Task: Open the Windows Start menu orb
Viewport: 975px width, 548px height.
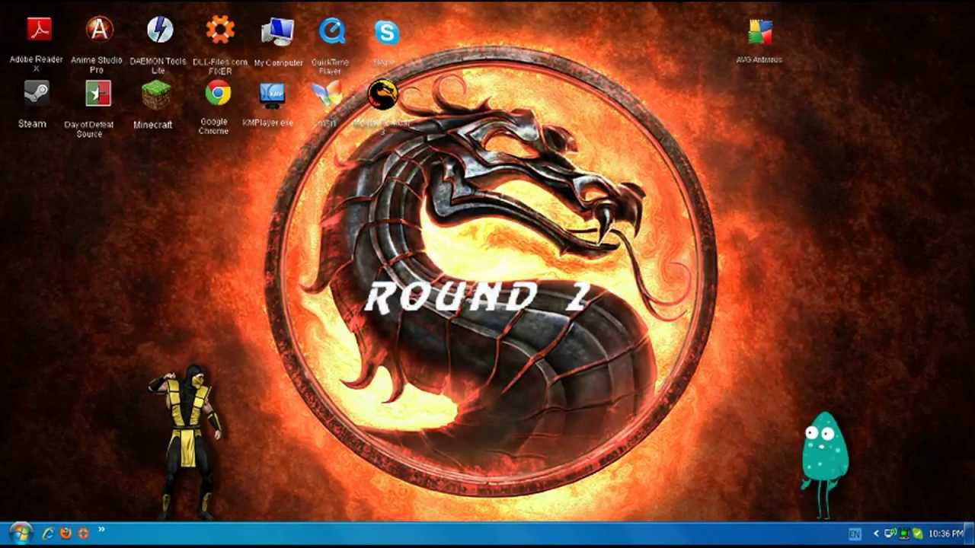Action: pos(20,533)
